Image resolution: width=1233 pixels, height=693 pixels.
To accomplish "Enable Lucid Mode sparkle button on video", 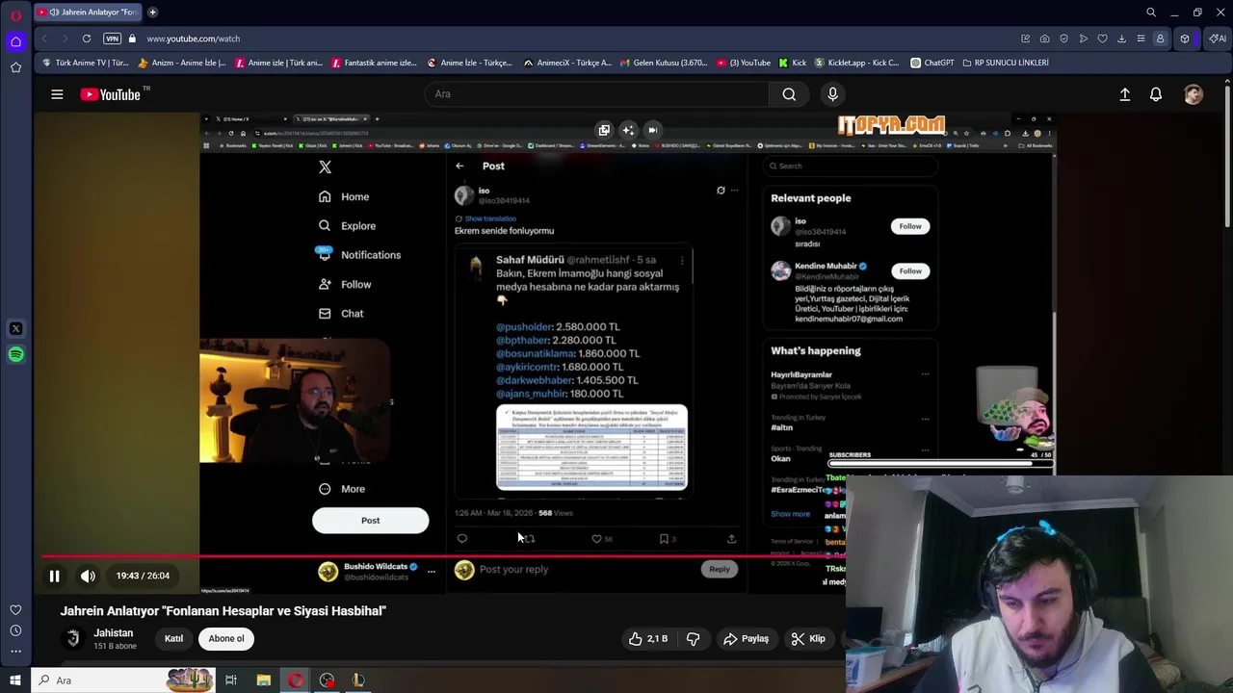I will tap(628, 130).
